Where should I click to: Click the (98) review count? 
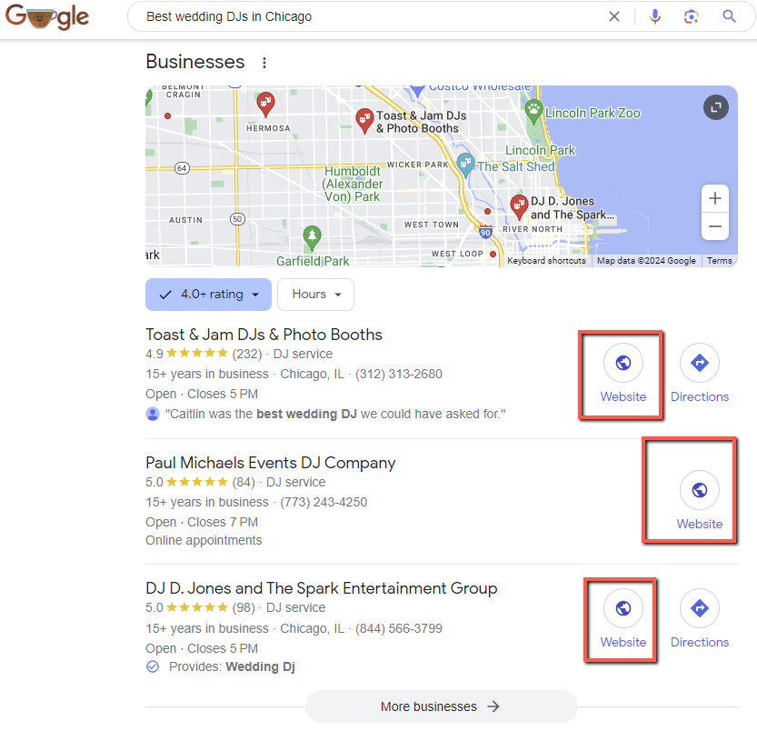click(244, 607)
